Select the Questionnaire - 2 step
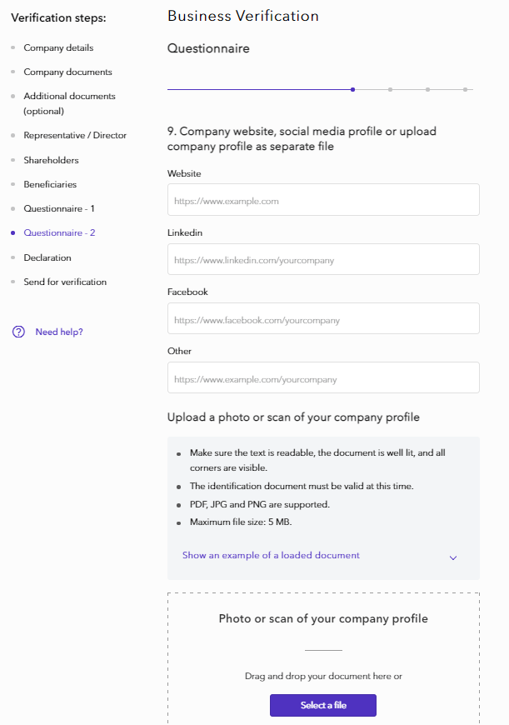 59,233
